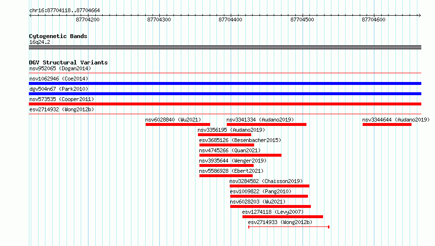Open nsv5586928 (Ebert2021) variant label
435x246 pixels.
point(231,171)
